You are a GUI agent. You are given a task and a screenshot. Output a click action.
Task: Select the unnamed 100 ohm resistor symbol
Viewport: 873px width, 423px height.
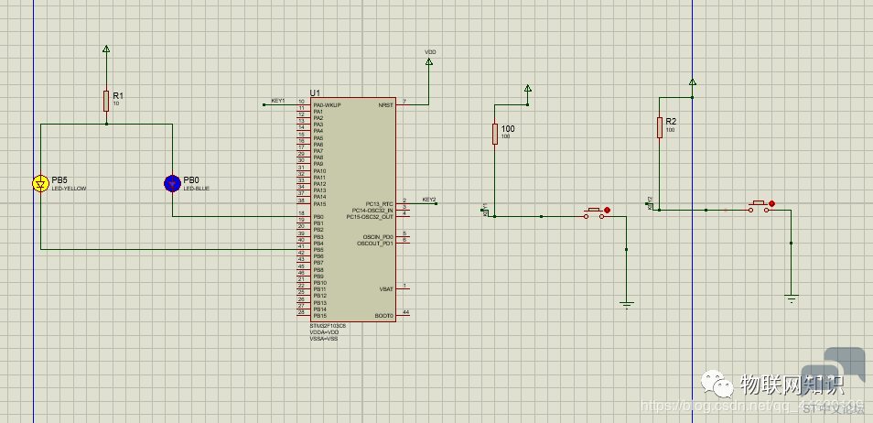point(495,135)
